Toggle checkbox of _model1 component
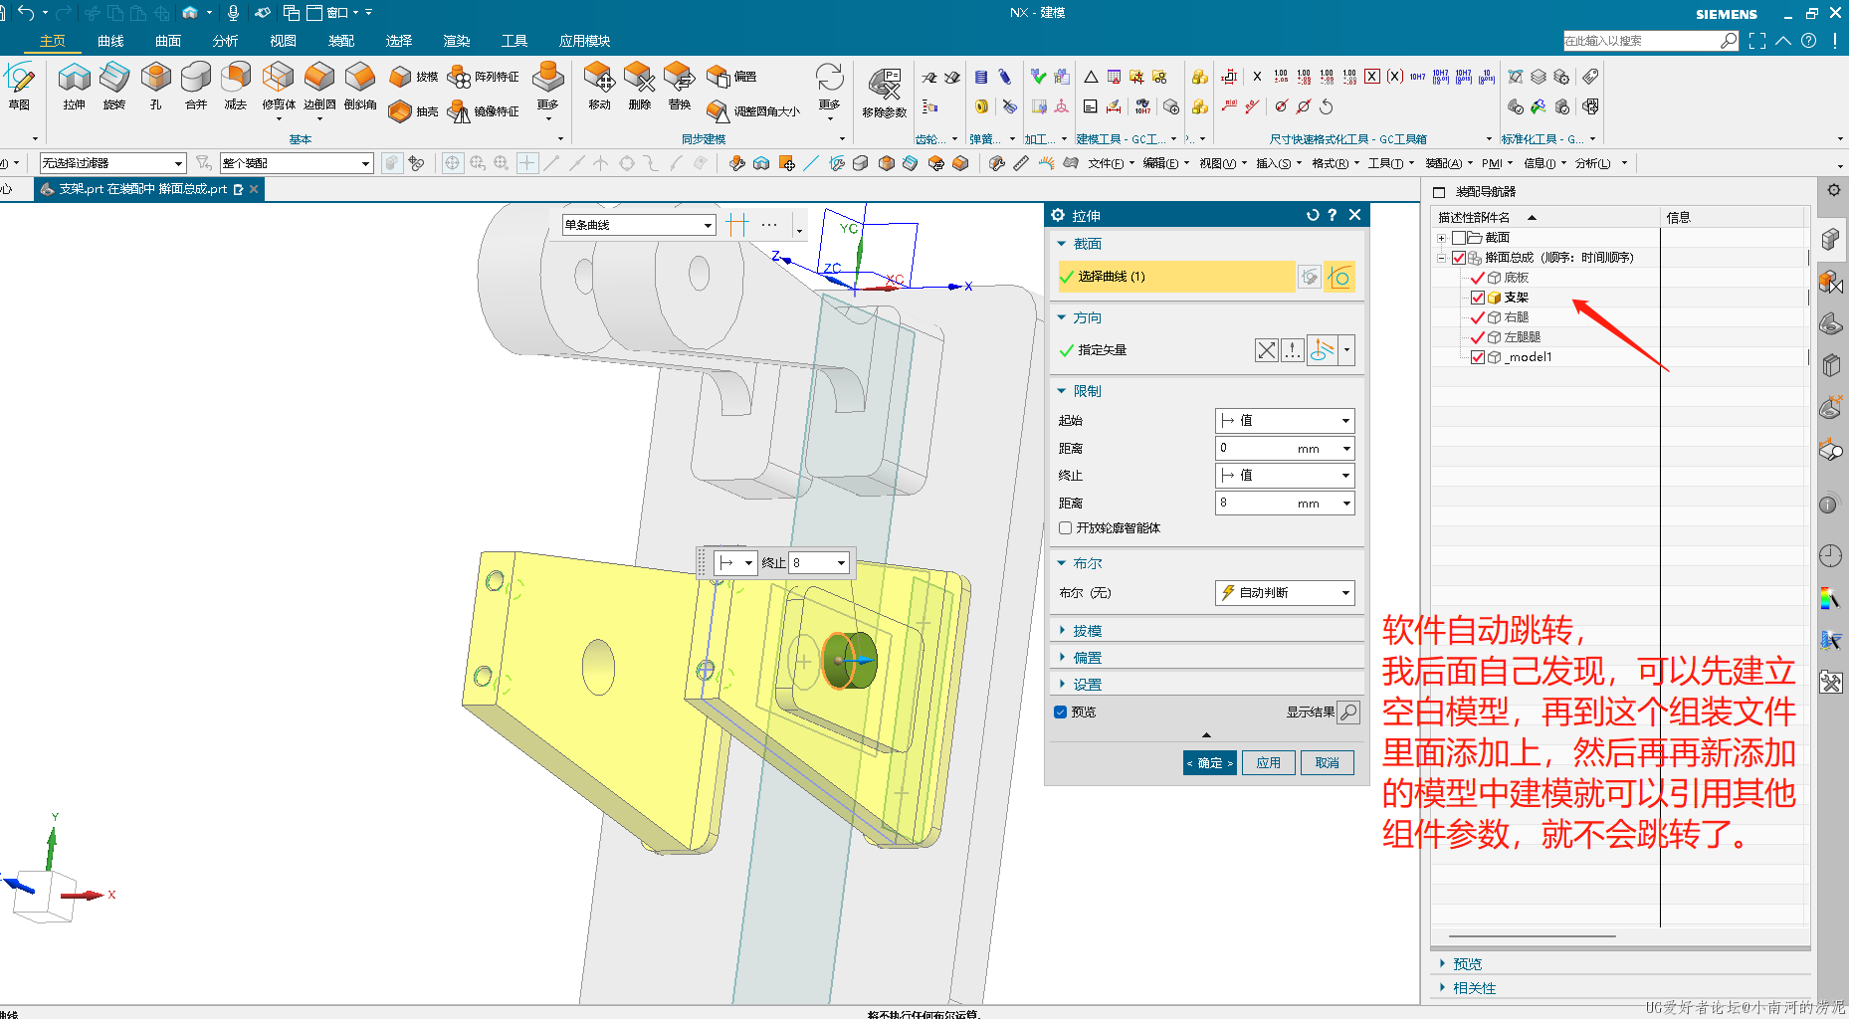 [1478, 357]
